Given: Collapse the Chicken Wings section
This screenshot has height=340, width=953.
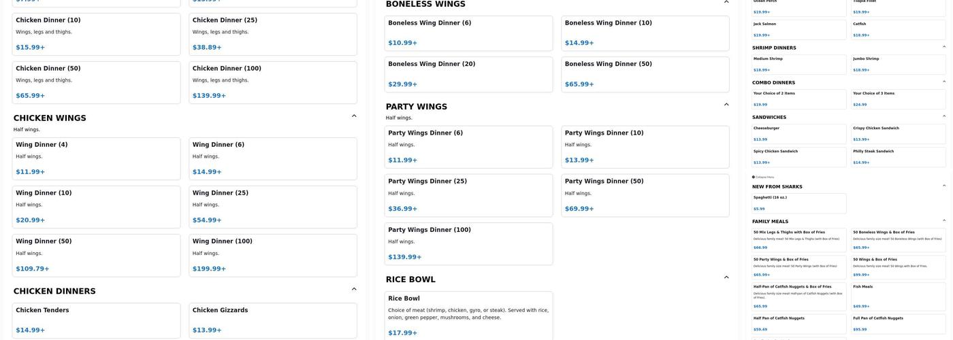Looking at the screenshot, I should pyautogui.click(x=354, y=116).
